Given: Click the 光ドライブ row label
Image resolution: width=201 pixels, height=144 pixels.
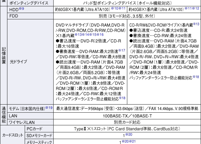Looking at the screenshot, I should pyautogui.click(x=18, y=62).
